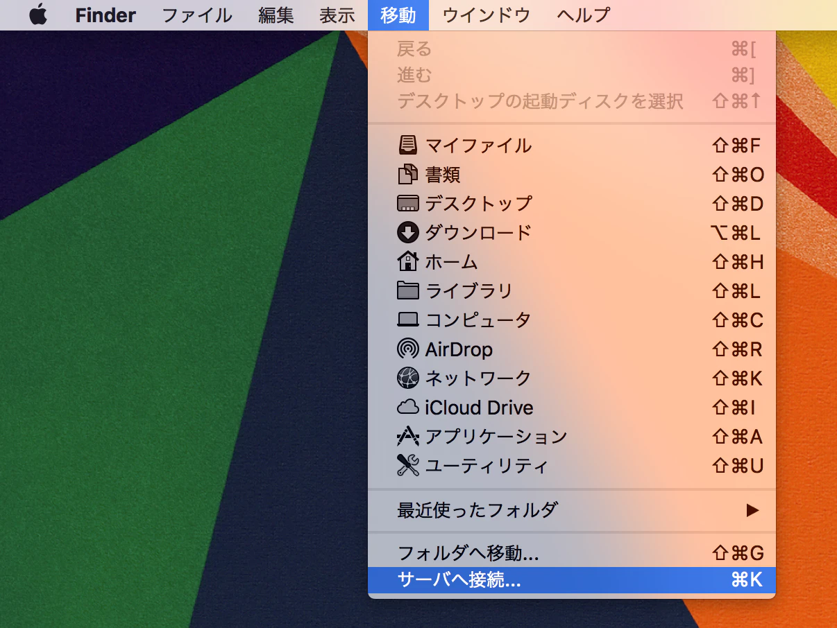This screenshot has width=837, height=628.
Task: Select 書類 label in the menu
Action: [x=443, y=175]
